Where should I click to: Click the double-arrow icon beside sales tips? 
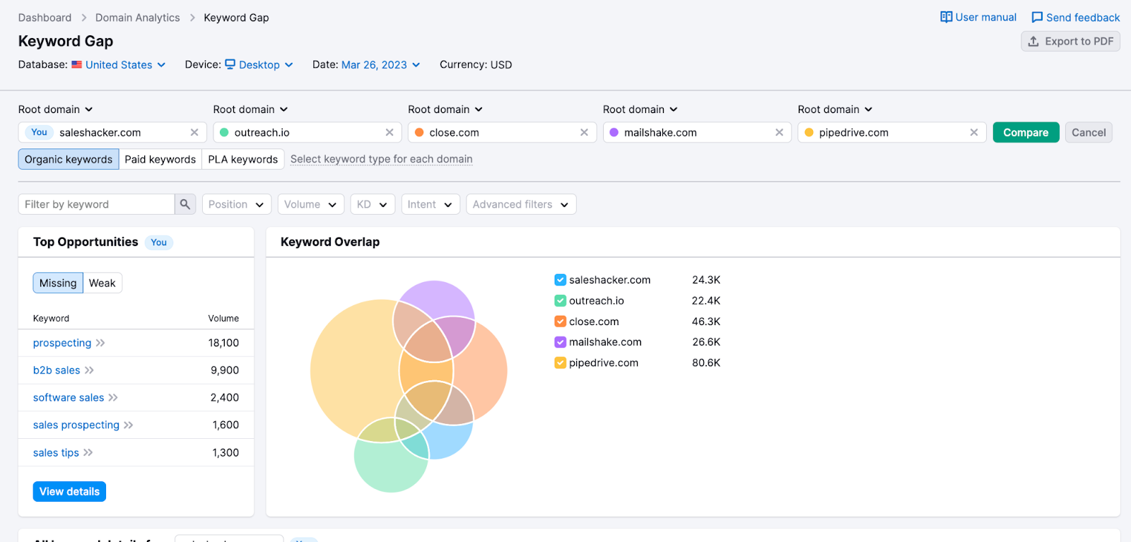88,452
